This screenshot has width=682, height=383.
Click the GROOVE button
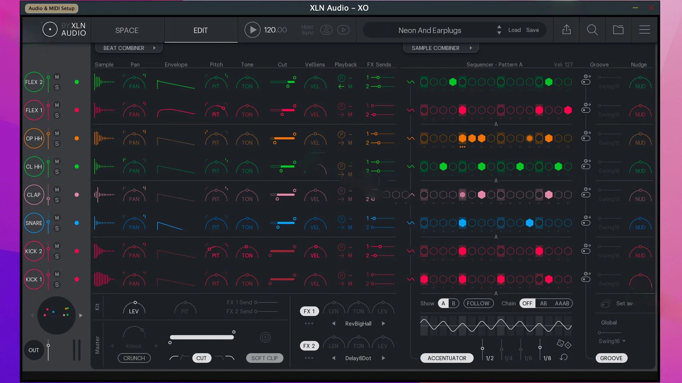click(611, 358)
